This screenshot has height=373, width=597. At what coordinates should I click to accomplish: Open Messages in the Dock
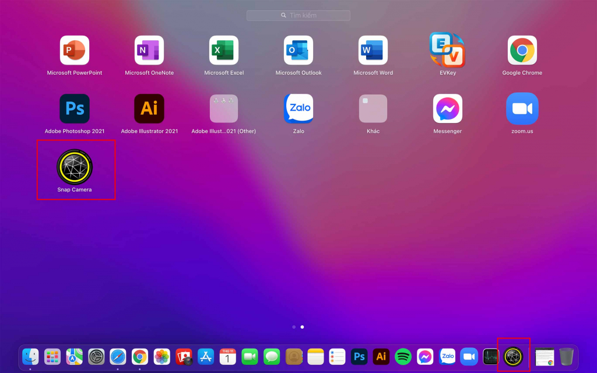pos(272,357)
